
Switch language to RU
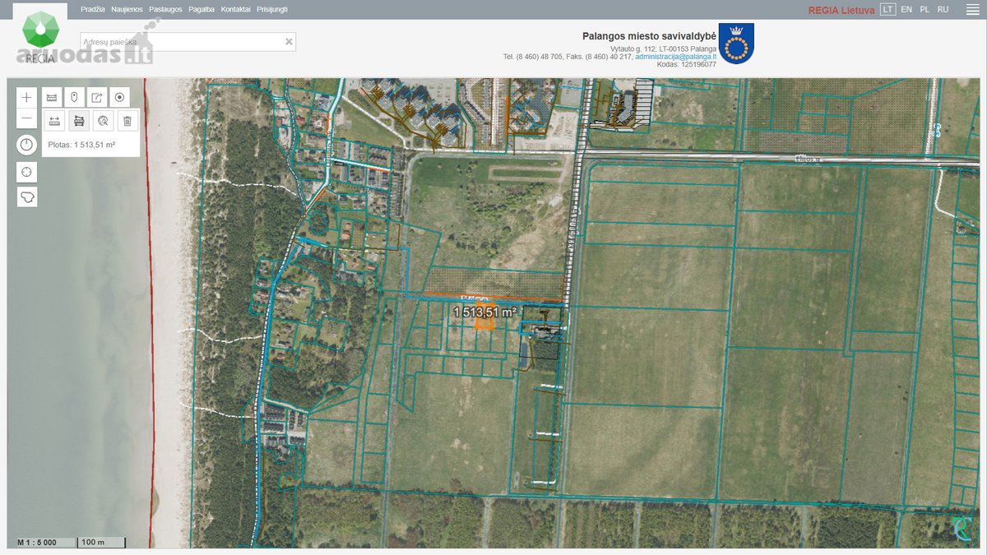coord(943,9)
